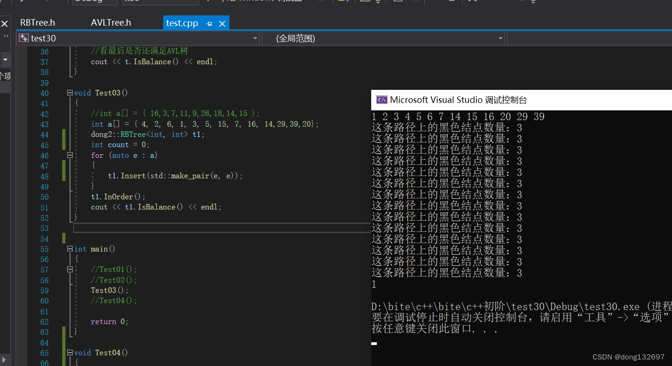Image resolution: width=672 pixels, height=366 pixels.
Task: Click the void Test04() declaration
Action: [101, 352]
